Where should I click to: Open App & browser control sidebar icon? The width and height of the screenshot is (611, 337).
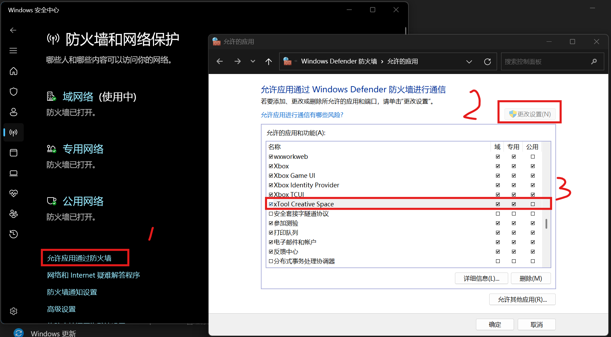pyautogui.click(x=13, y=153)
